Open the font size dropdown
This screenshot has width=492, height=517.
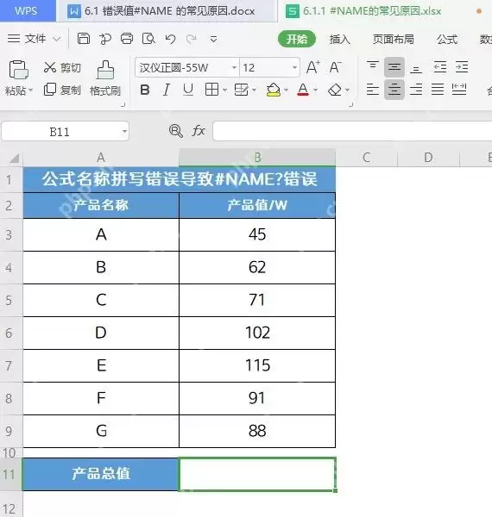pos(294,67)
